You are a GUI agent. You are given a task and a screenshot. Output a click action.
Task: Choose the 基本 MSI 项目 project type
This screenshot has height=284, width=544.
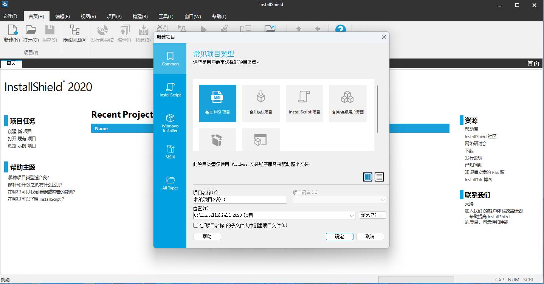pyautogui.click(x=217, y=103)
